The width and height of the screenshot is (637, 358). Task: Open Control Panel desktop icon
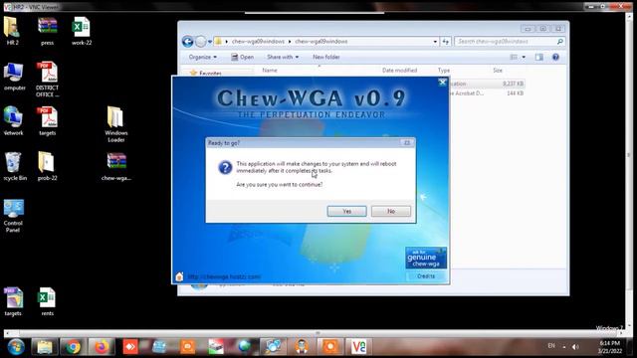13,215
